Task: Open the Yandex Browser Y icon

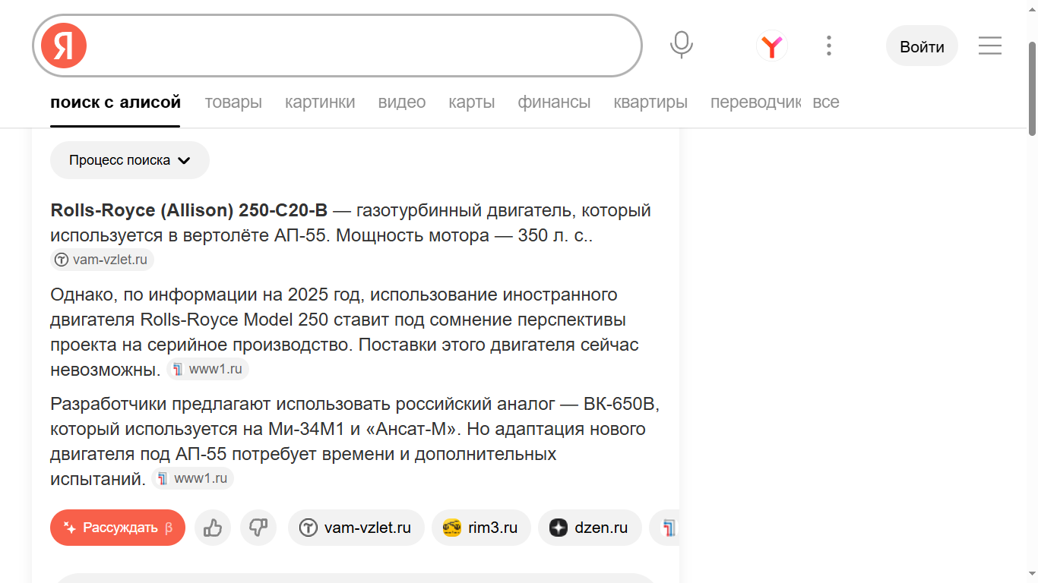Action: coord(772,46)
